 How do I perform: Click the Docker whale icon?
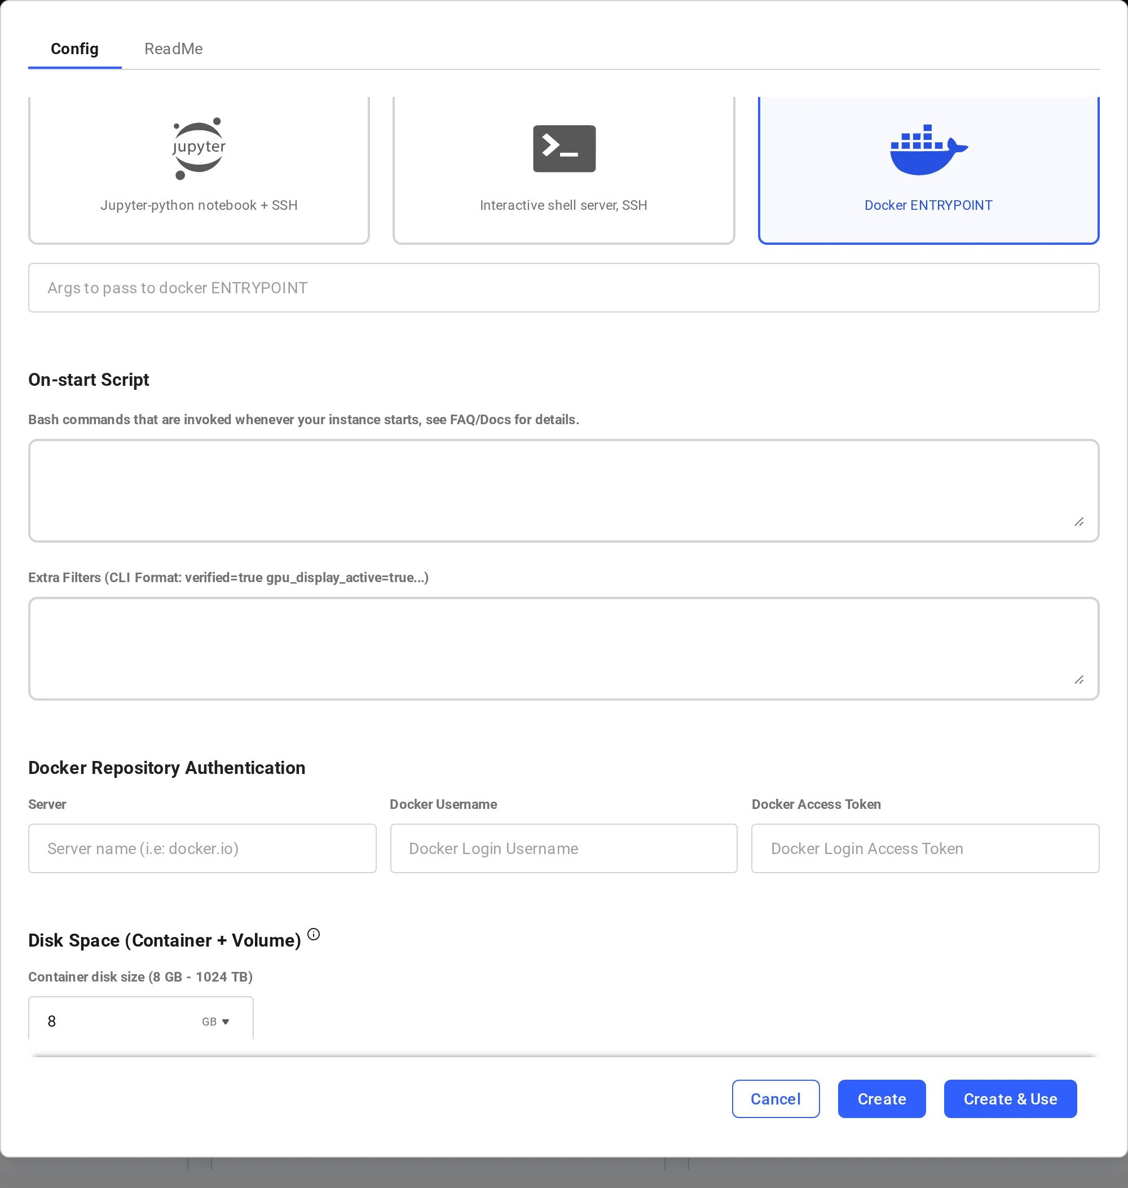pyautogui.click(x=928, y=150)
